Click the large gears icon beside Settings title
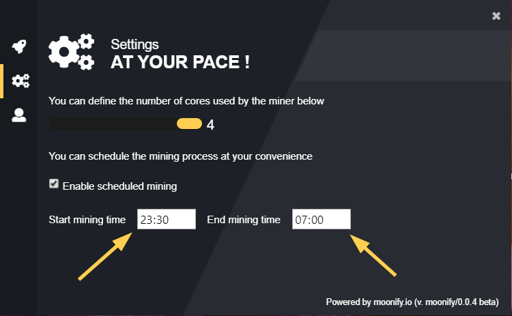The height and width of the screenshot is (316, 512). [x=72, y=52]
